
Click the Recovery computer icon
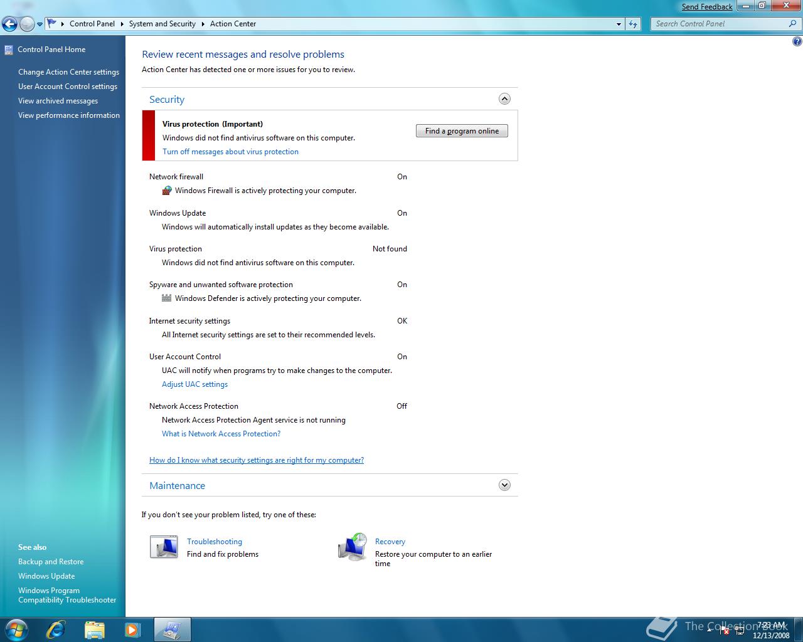tap(353, 547)
